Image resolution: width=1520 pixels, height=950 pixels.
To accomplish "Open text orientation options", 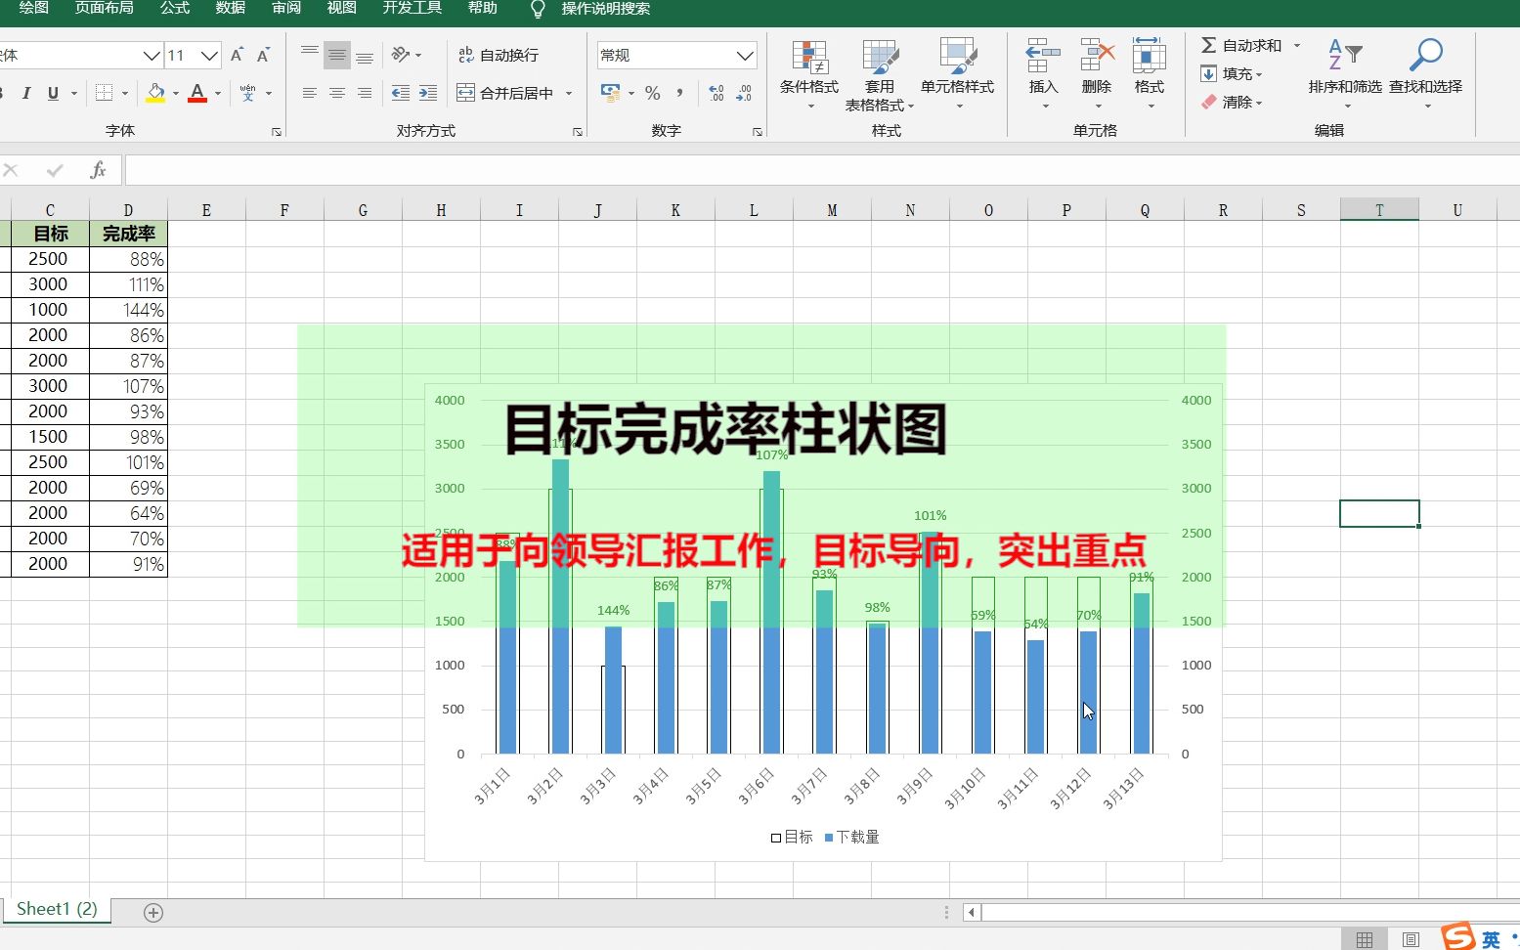I will click(406, 55).
